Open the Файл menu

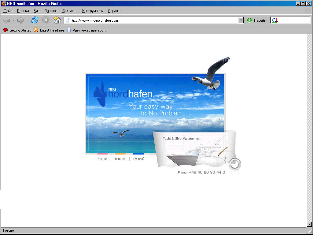[x=8, y=11]
